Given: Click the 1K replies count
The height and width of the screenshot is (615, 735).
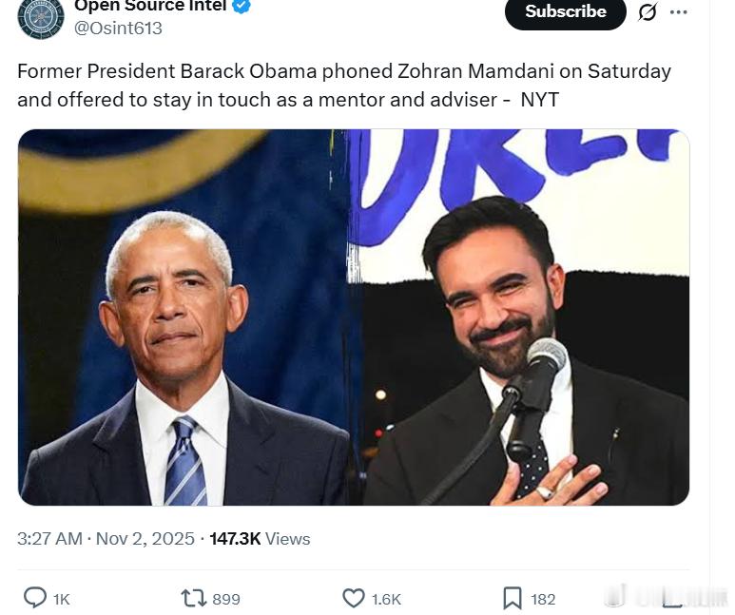Looking at the screenshot, I should [x=62, y=599].
